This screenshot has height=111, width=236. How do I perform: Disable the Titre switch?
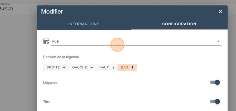click(215, 101)
